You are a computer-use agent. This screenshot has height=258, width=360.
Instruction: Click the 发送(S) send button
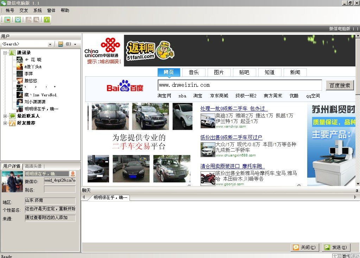point(335,247)
